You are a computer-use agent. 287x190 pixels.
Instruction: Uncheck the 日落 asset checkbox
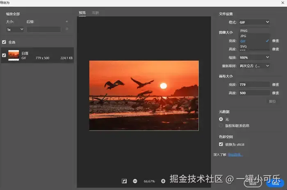tap(4, 55)
